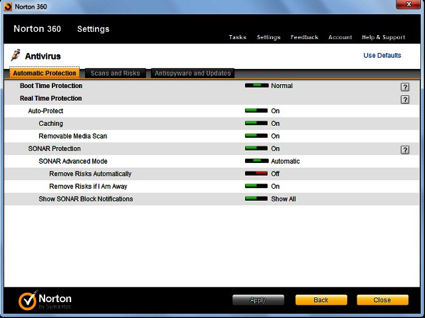This screenshot has height=318, width=425.
Task: Open help for SONAR Protection
Action: pos(405,150)
